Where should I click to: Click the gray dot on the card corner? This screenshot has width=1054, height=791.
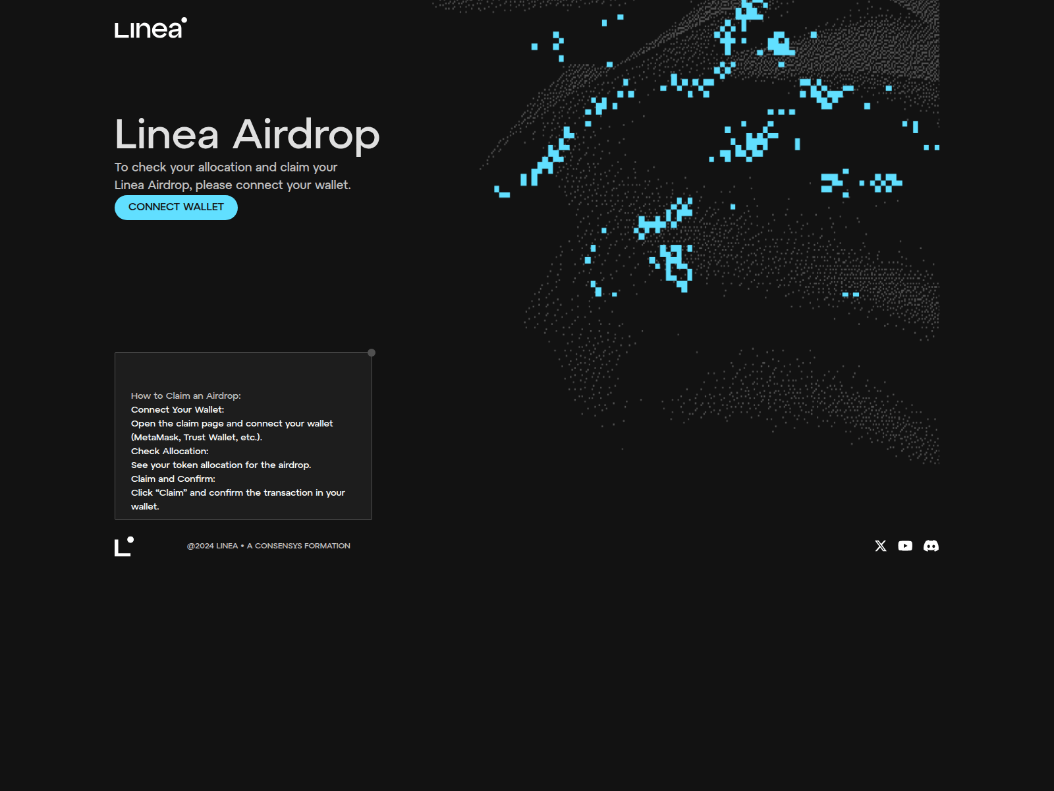pos(371,353)
